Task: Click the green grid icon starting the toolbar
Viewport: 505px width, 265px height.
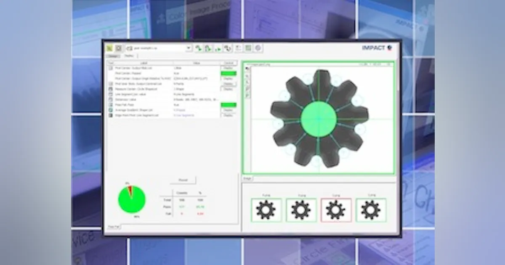Action: [x=109, y=48]
